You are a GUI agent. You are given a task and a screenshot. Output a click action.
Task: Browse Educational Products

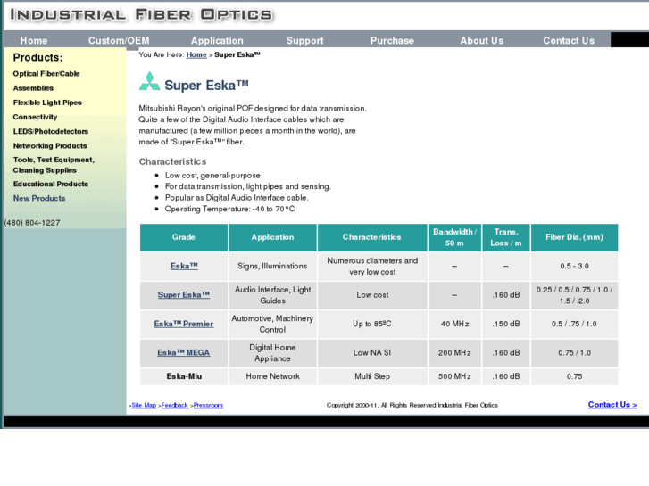(51, 184)
